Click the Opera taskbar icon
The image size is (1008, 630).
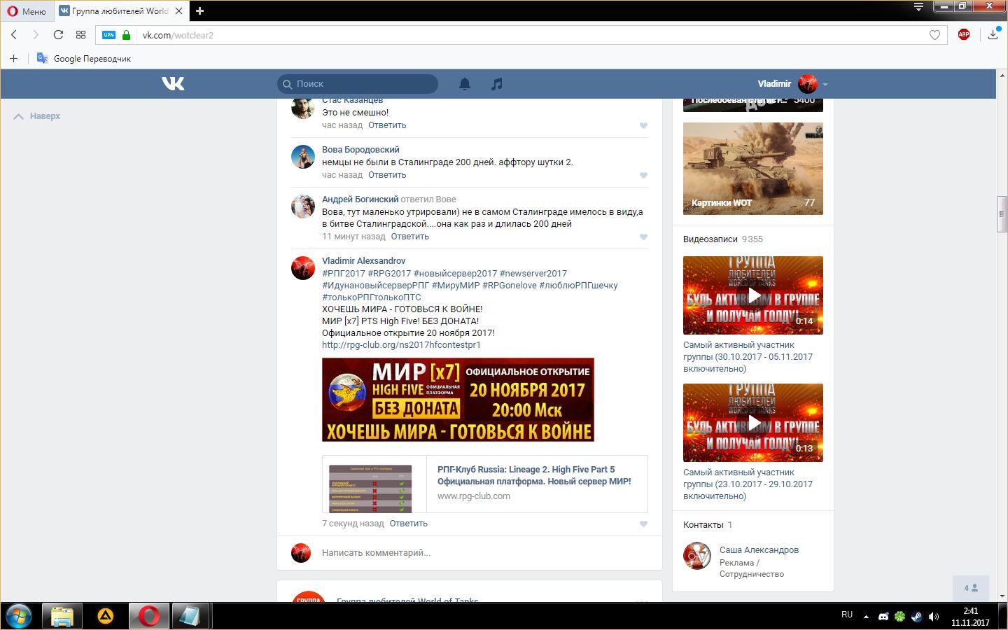coord(148,617)
